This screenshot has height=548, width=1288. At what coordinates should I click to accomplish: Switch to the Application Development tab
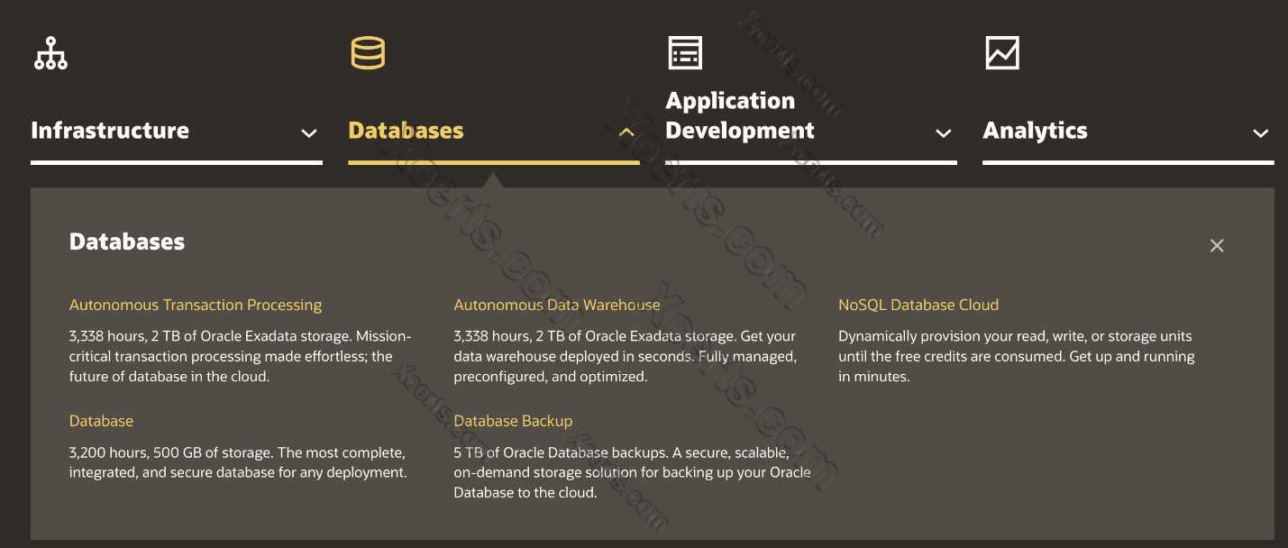coord(739,115)
